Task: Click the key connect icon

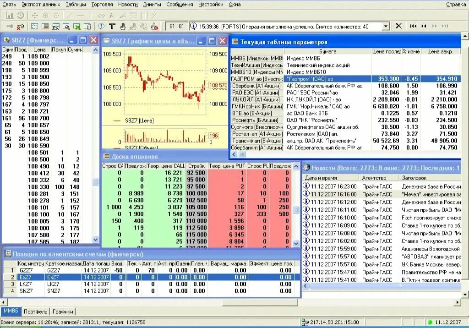Action: [x=10, y=26]
